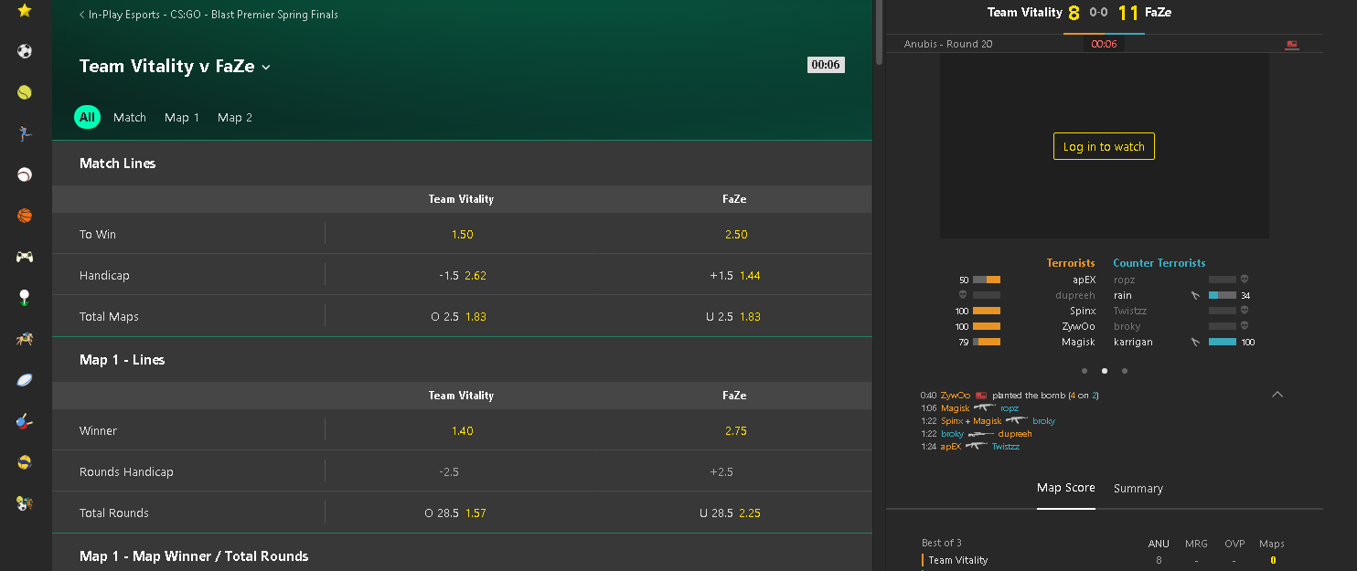
Task: Select Total Rounds O 28.5 at 1.57
Action: click(462, 513)
